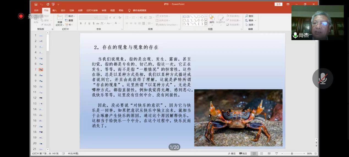This screenshot has width=349, height=157.
Task: Select the oval shape in shapes gallery
Action: pos(202,17)
